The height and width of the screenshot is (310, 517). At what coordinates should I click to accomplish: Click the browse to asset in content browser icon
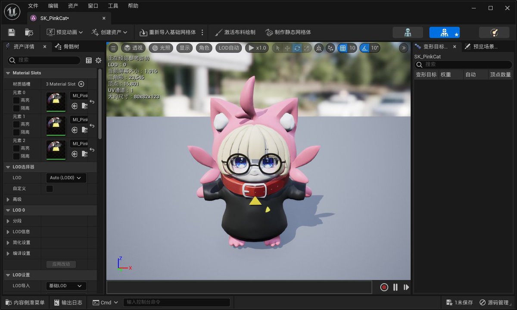click(x=29, y=32)
